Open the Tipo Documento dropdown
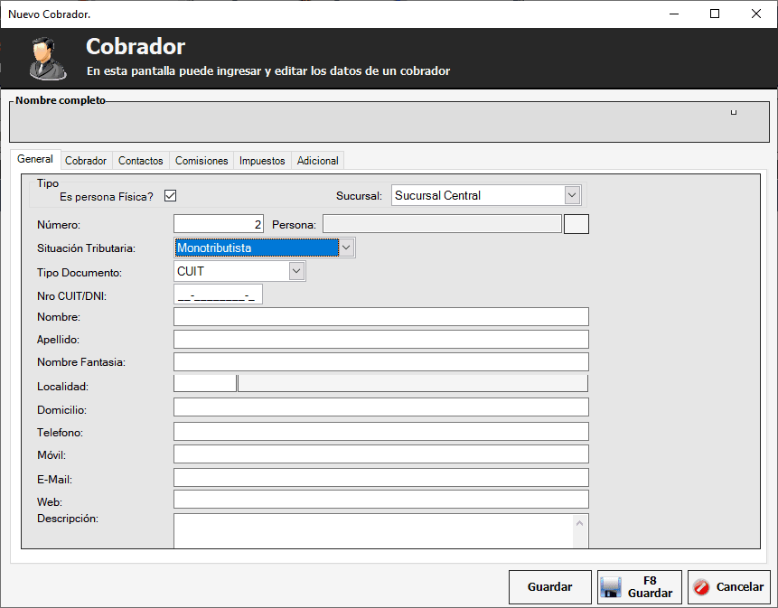Screen dimensions: 778x608 point(296,271)
